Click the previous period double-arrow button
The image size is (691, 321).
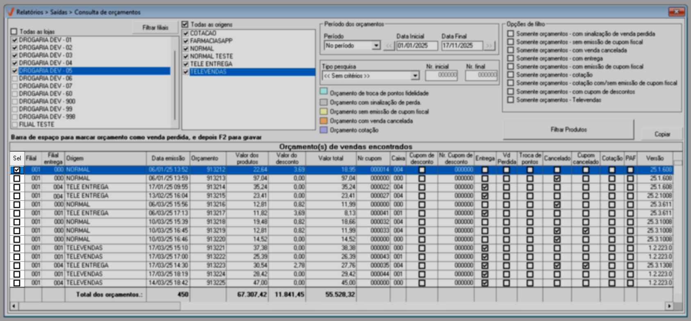pos(389,46)
